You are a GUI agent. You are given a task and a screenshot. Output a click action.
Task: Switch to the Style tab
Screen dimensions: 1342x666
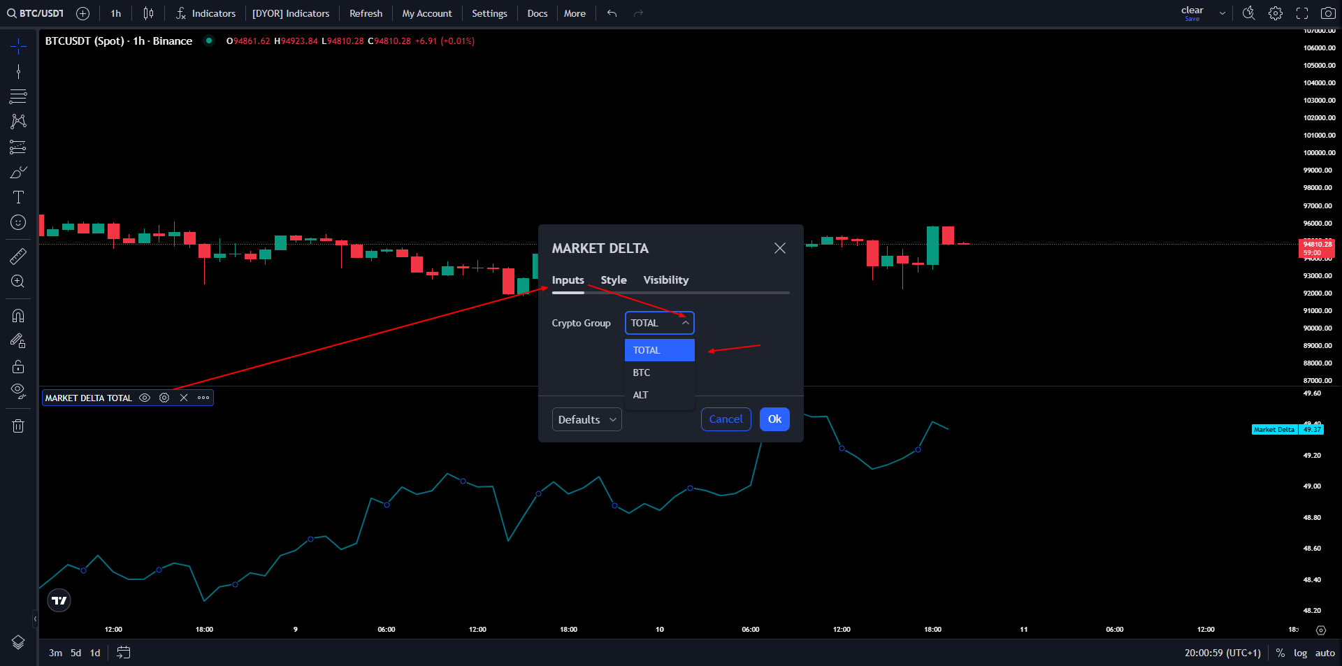(614, 280)
